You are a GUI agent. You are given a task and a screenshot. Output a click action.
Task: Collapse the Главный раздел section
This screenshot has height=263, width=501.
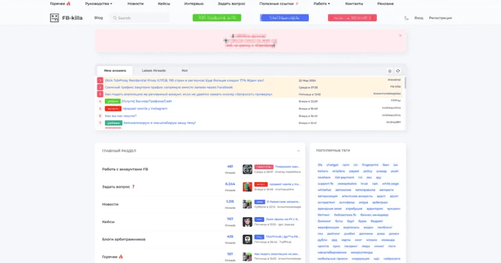tap(299, 151)
